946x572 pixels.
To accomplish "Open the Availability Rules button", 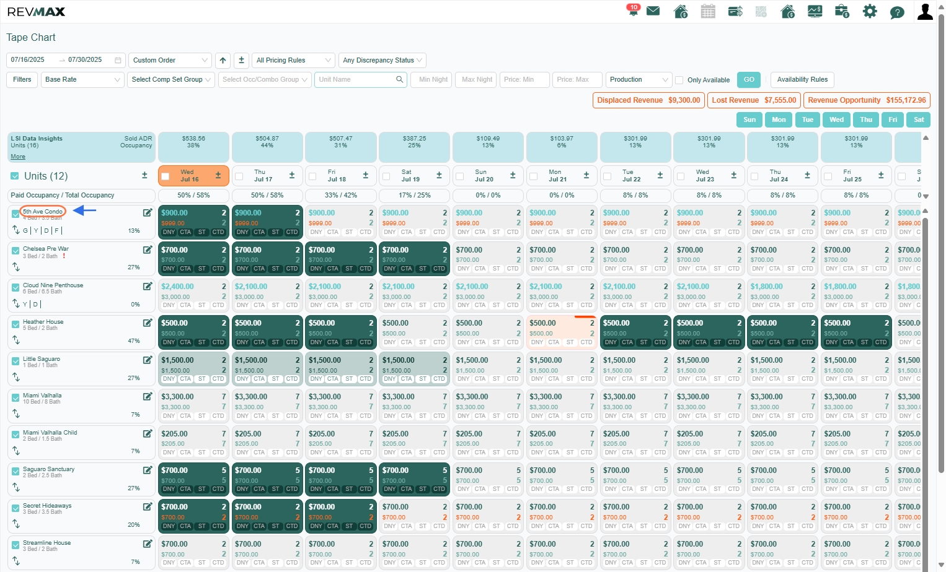I will click(x=802, y=79).
